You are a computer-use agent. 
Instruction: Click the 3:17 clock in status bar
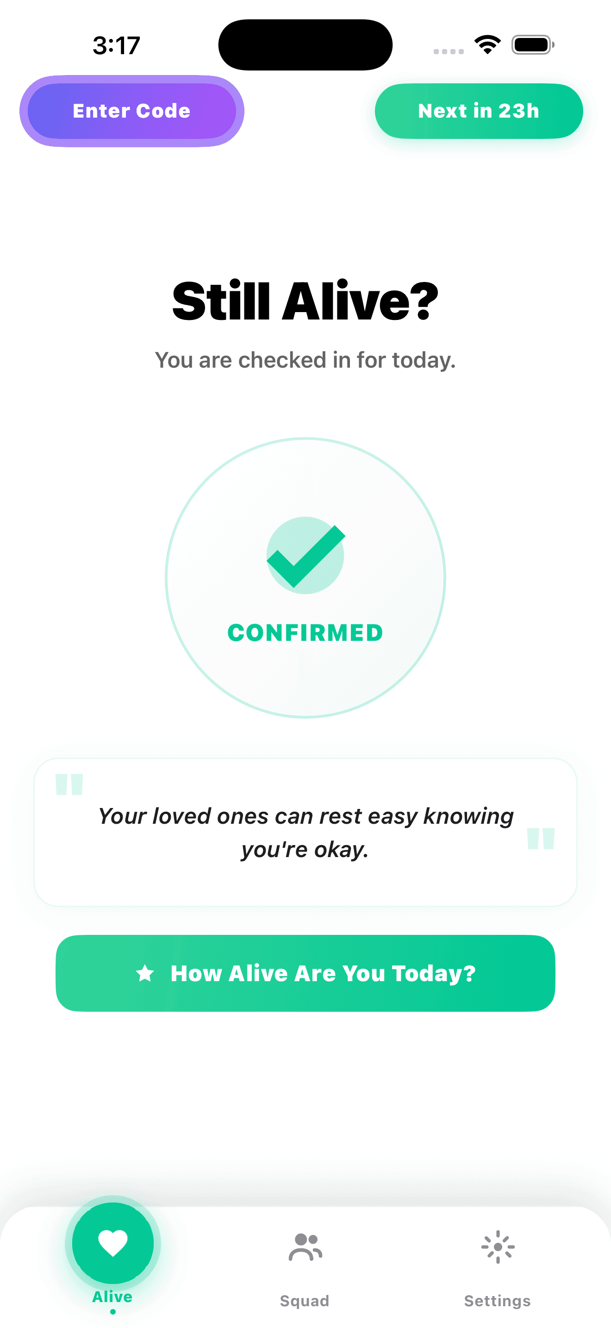(x=117, y=45)
